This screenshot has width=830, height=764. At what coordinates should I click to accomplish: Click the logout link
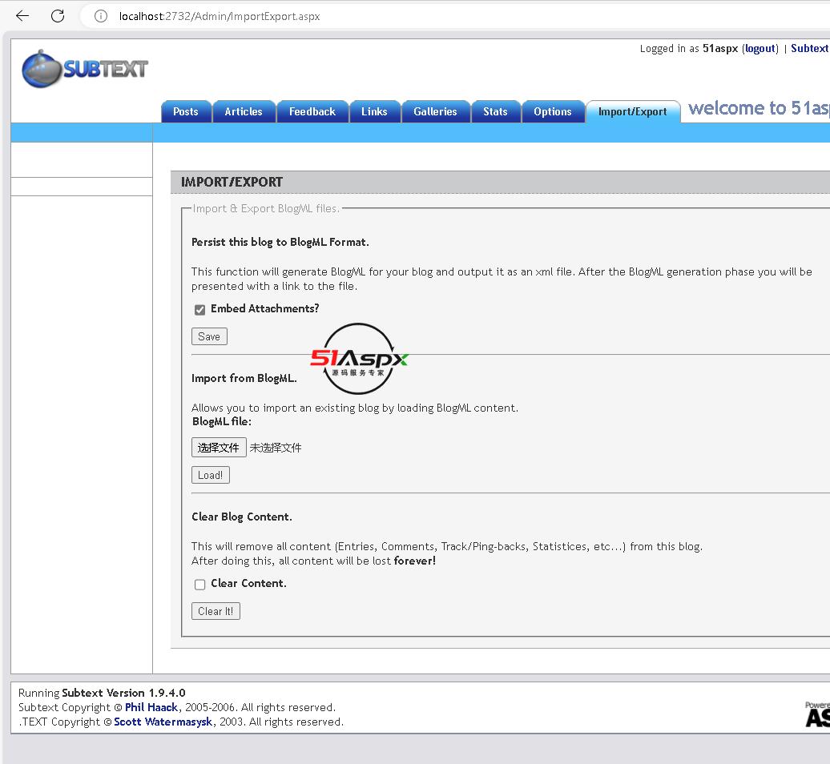(759, 49)
